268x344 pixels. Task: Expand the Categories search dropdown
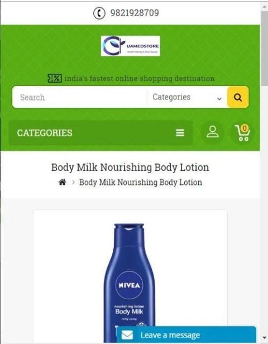[187, 97]
